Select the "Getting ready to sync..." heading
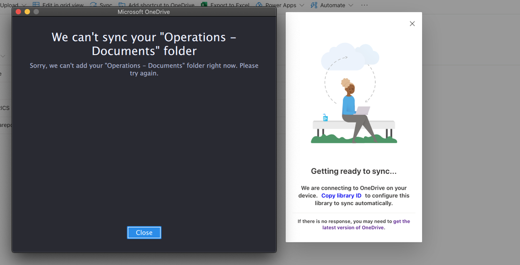Viewport: 520px width, 265px height. click(353, 171)
